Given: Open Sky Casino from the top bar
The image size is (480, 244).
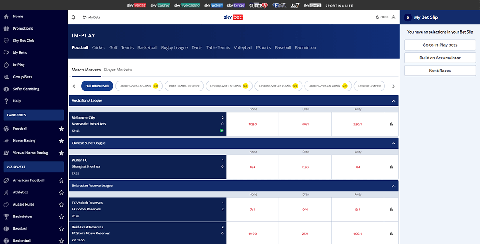Looking at the screenshot, I should coord(160,6).
